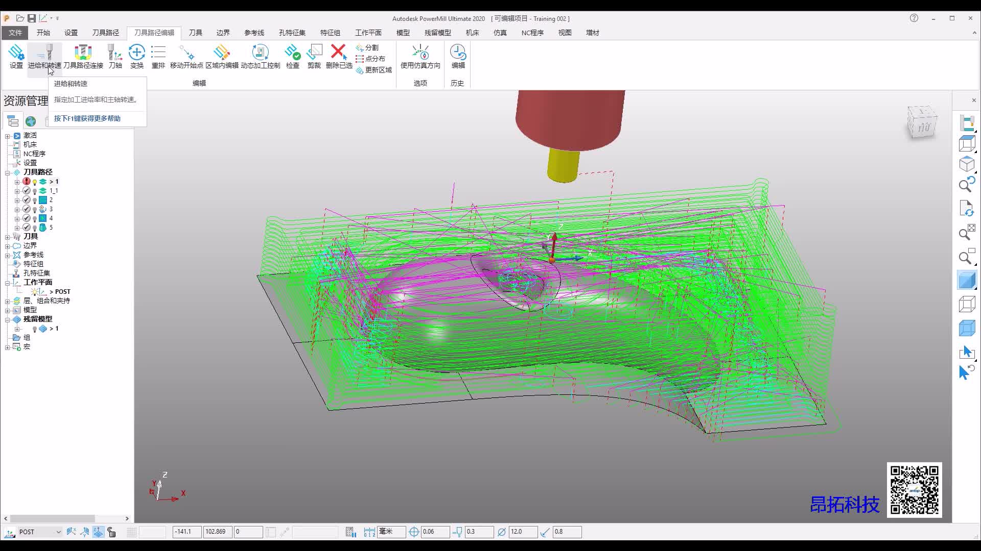981x551 pixels.
Task: Collapse the 残留模型 tree node
Action: (x=8, y=319)
